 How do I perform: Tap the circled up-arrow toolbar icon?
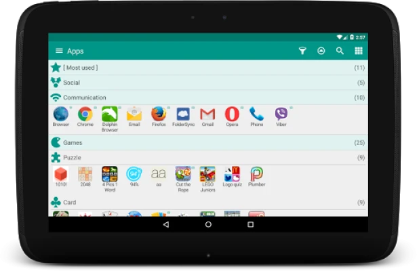pyautogui.click(x=321, y=51)
